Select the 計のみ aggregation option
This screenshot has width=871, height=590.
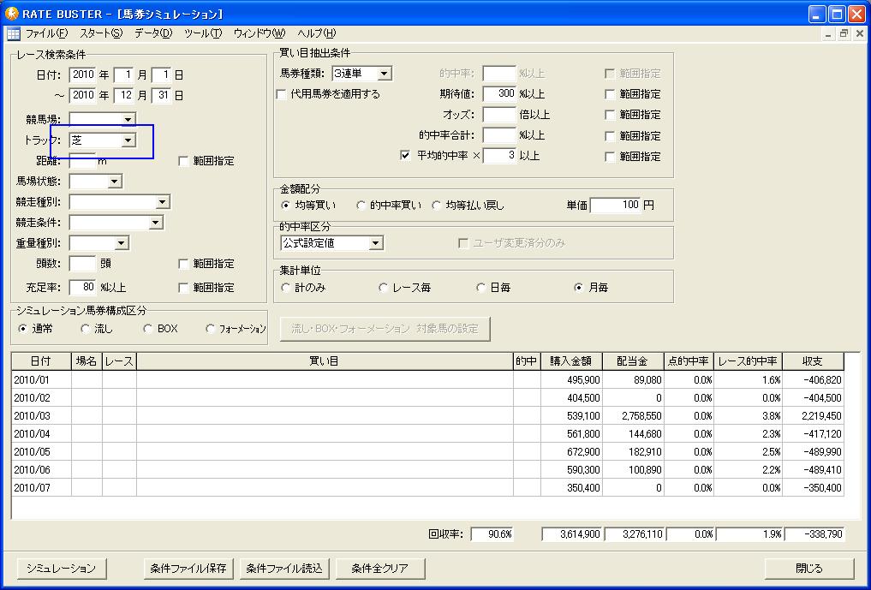point(285,288)
